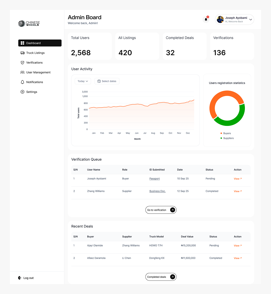Click the Truck Listings truck icon
This screenshot has height=294, width=271.
click(22, 53)
